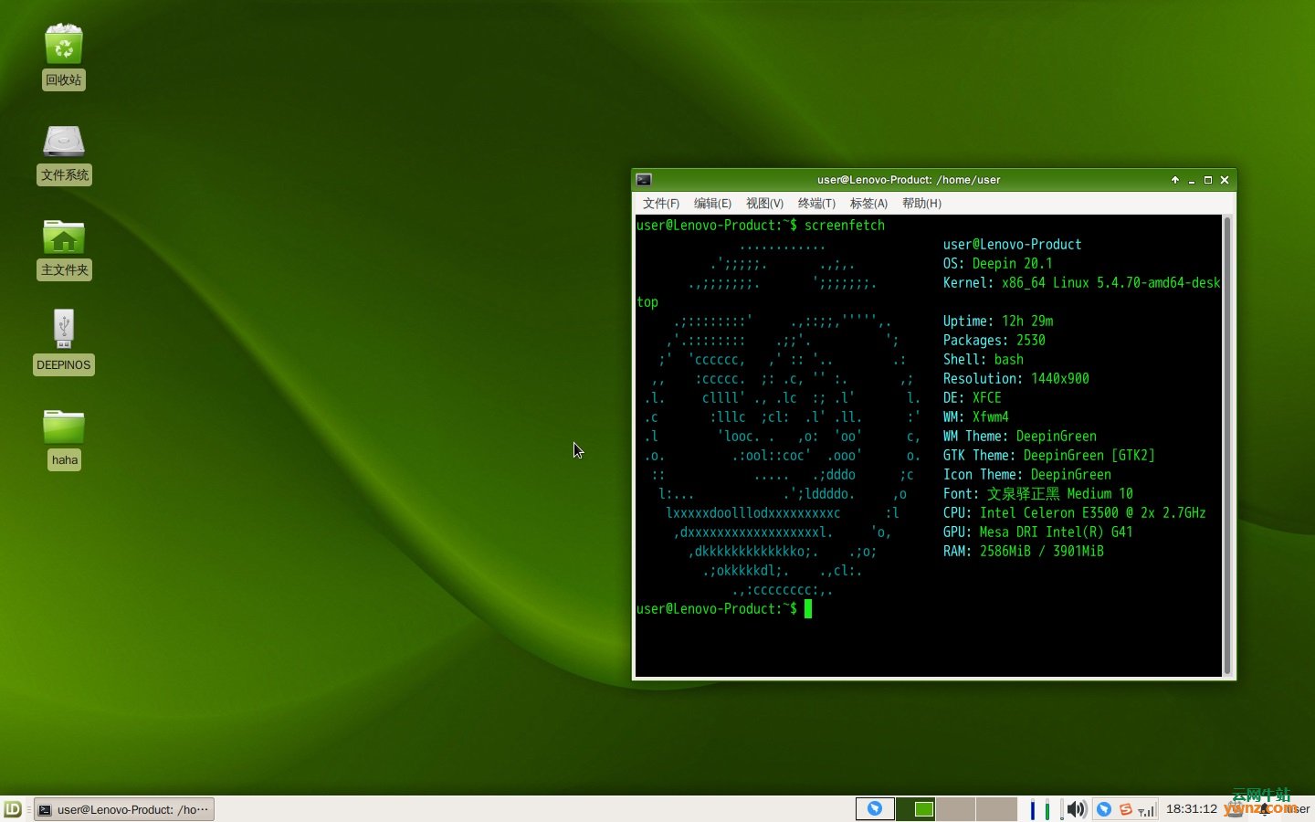Click the terminal window menu icon in titlebar
The width and height of the screenshot is (1315, 822).
[x=644, y=180]
